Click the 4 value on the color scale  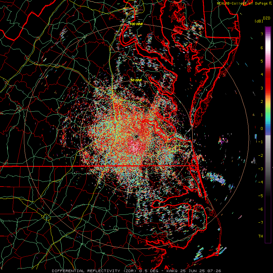coord(262,75)
